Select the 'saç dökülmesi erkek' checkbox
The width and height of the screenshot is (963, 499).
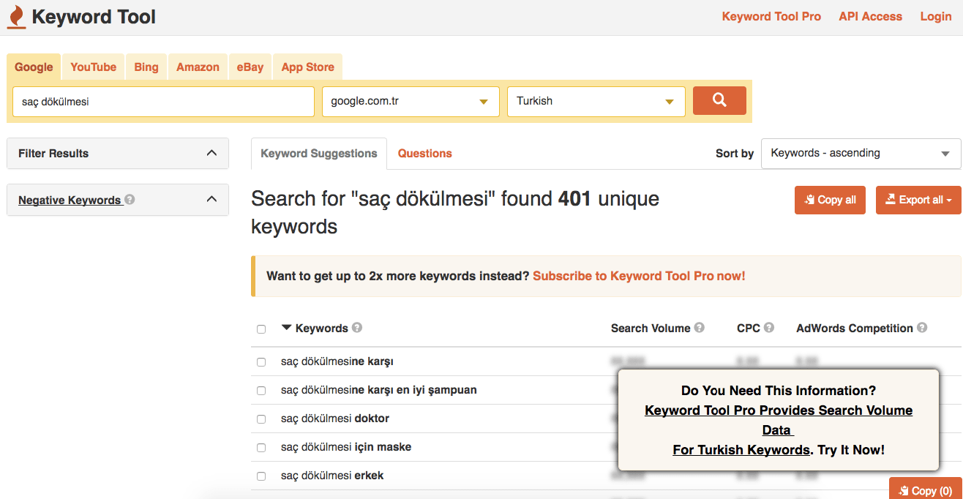tap(261, 476)
